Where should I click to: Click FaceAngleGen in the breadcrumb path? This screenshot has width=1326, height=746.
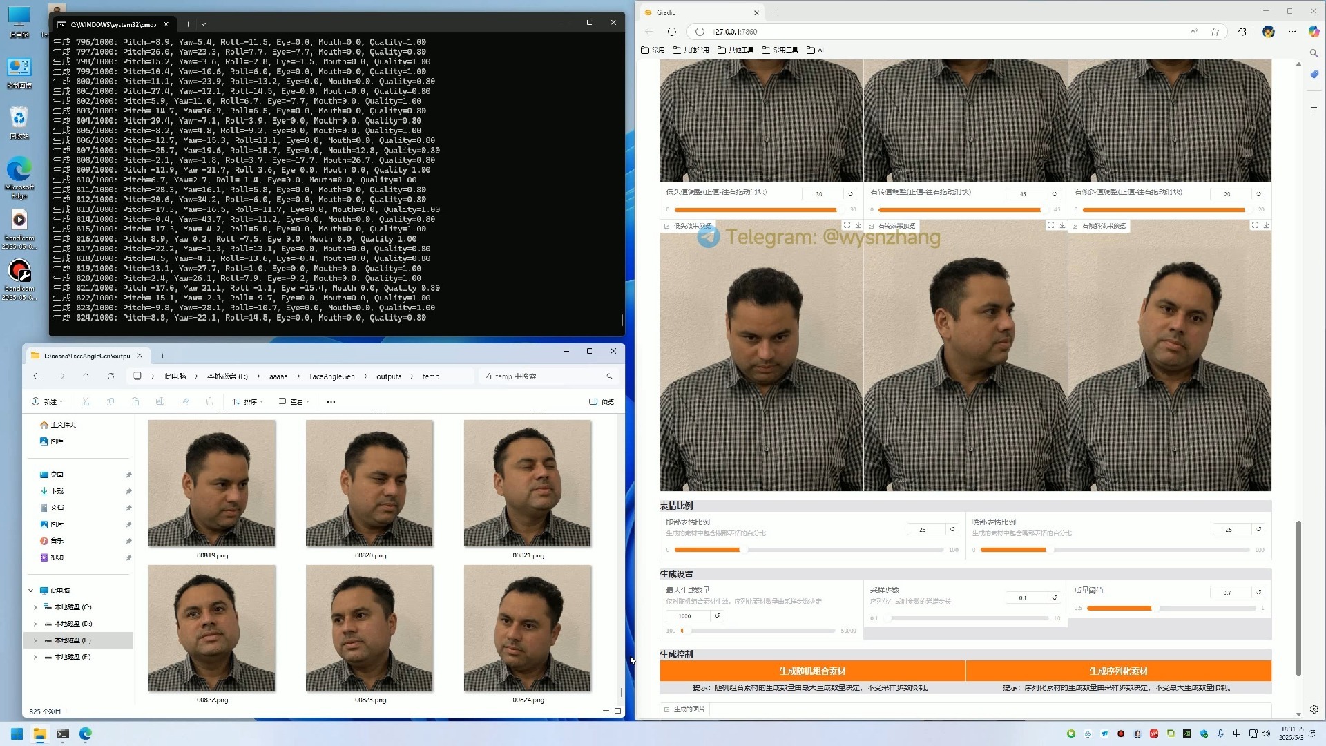point(331,376)
